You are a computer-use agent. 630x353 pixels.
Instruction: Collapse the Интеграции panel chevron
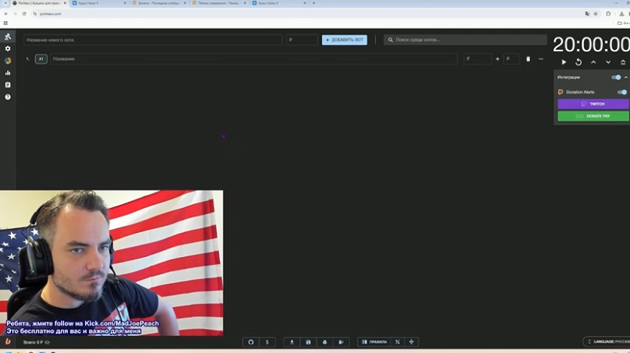click(626, 77)
